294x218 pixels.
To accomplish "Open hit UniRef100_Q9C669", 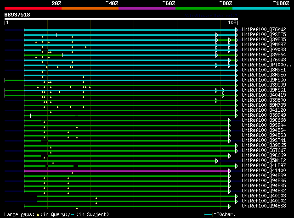I will point(264,156).
